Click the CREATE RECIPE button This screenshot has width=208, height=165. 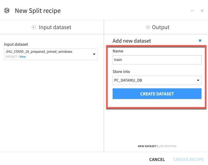coord(188,159)
